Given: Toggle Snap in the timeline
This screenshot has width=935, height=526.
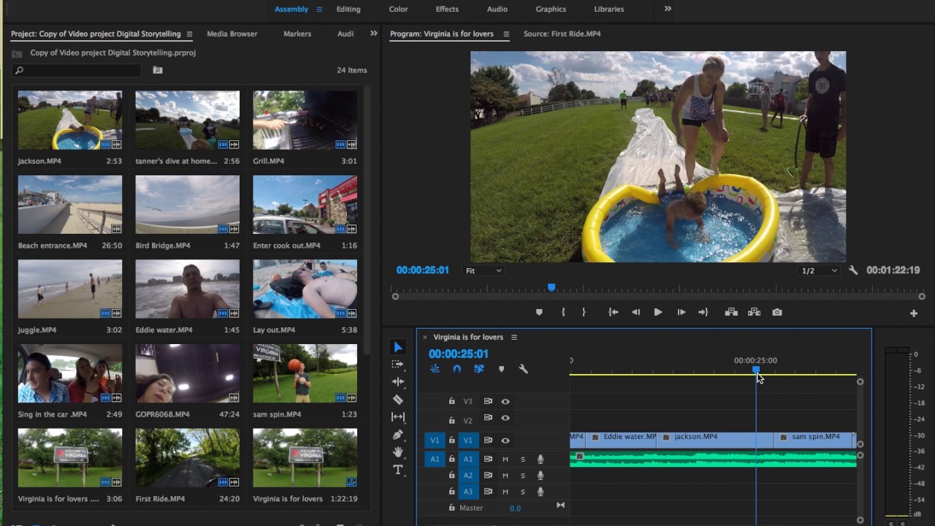Looking at the screenshot, I should [457, 369].
